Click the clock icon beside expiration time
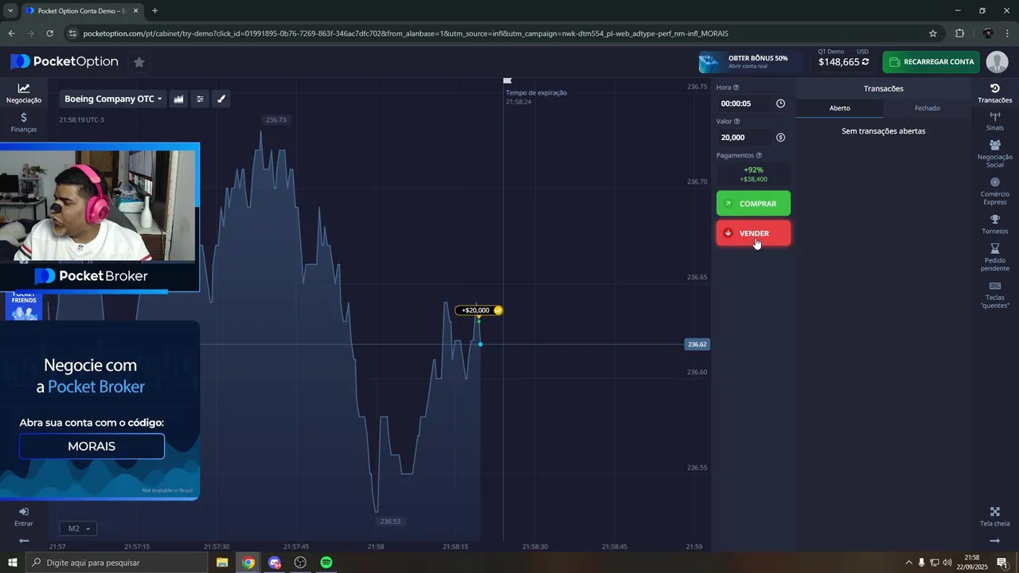 [780, 103]
